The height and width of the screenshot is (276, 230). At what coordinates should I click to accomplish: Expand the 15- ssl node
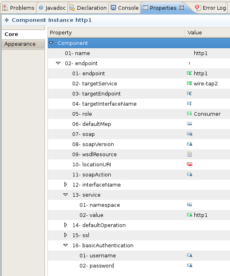click(x=66, y=235)
